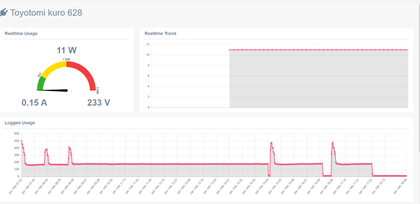Viewport: 420px width, 204px height.
Task: Click the 11 W power reading
Action: (x=67, y=50)
